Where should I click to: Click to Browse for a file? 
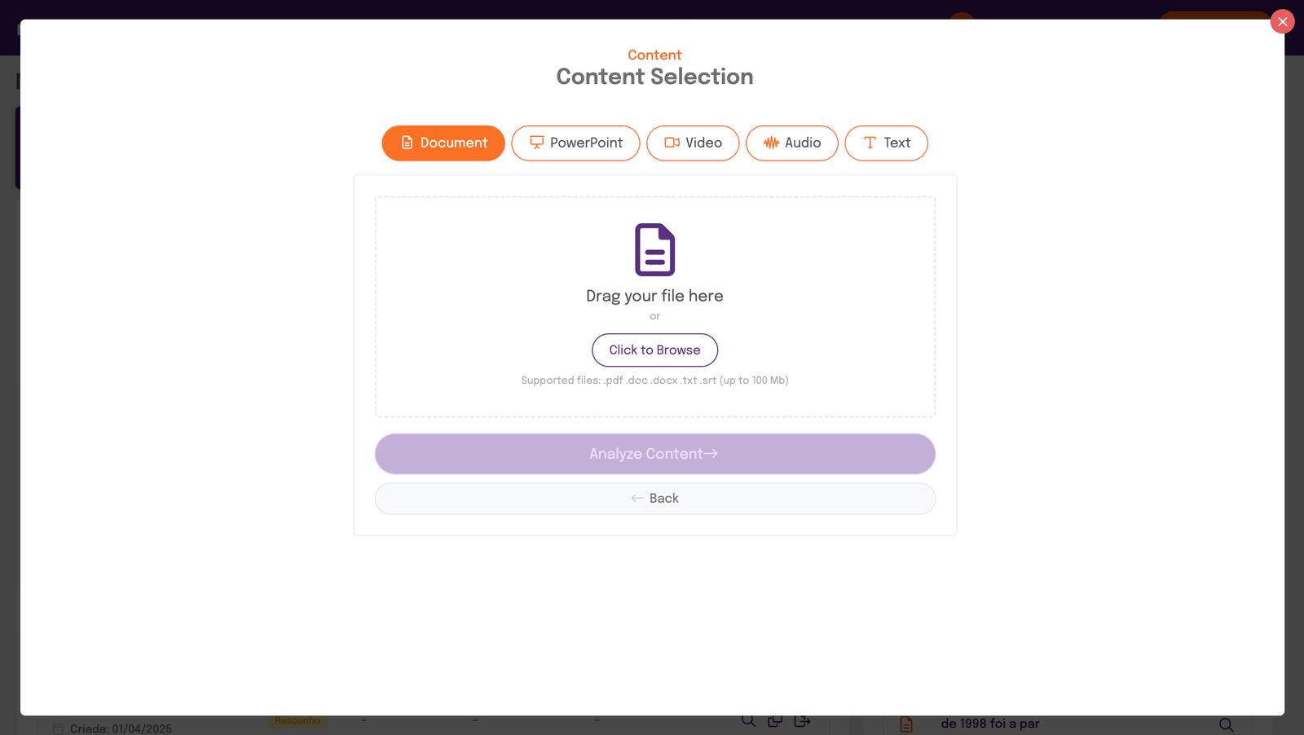click(654, 350)
